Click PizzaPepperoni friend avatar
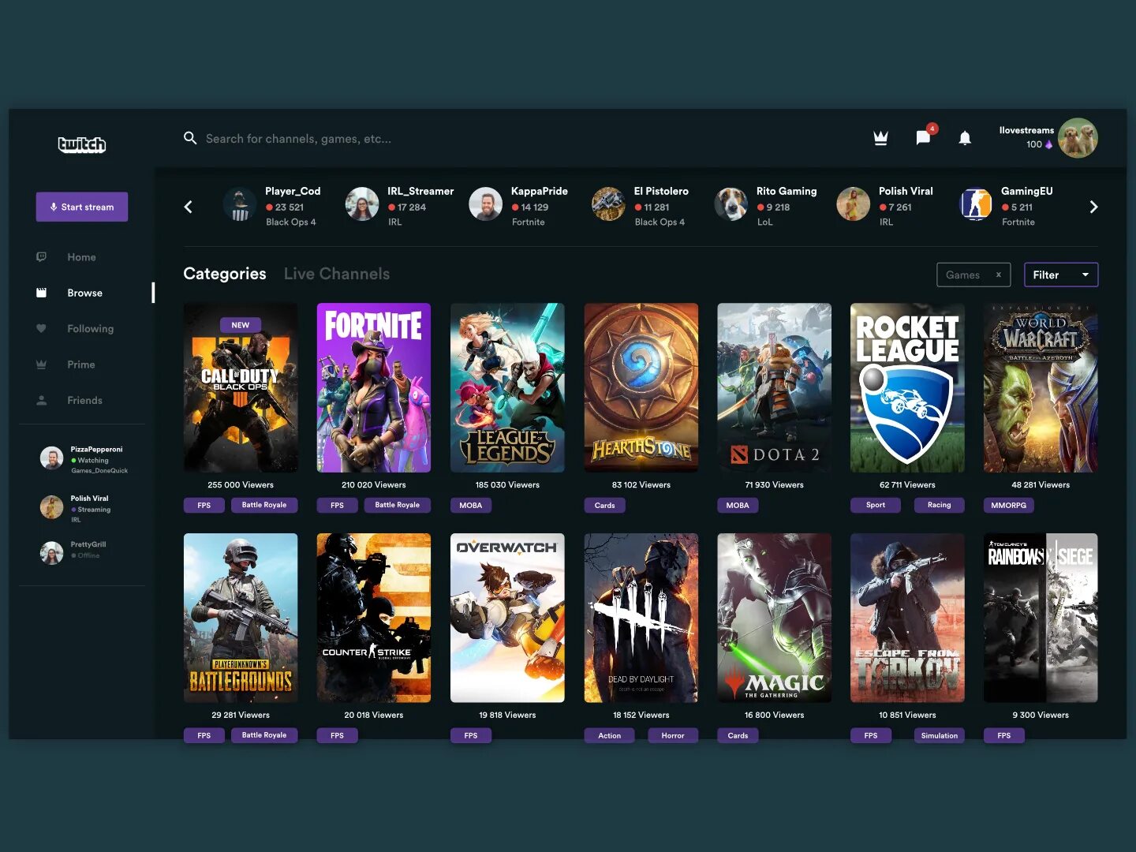 tap(52, 458)
